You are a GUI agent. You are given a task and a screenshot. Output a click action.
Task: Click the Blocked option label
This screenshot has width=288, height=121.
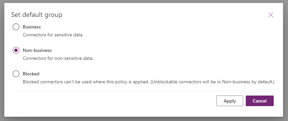pos(31,74)
